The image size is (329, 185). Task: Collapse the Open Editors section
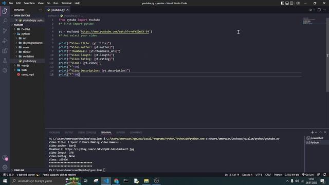(22, 15)
